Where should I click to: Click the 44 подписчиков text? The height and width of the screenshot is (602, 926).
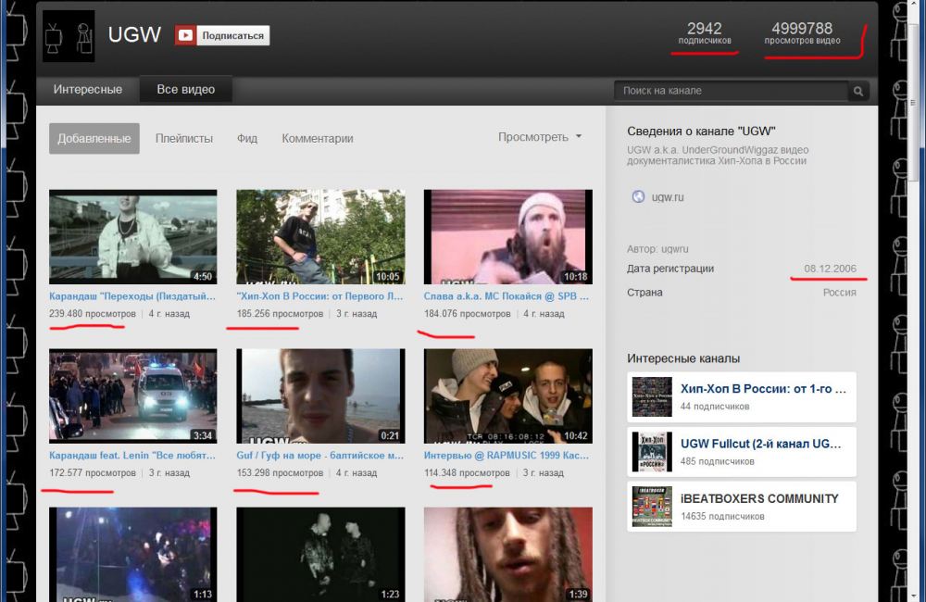(715, 407)
